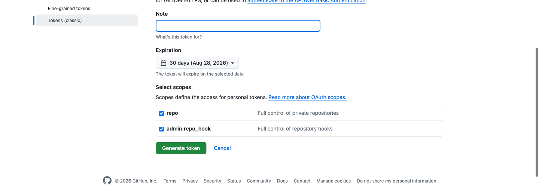The width and height of the screenshot is (539, 187).
Task: Click the GitHub logo in the footer
Action: coord(107,181)
